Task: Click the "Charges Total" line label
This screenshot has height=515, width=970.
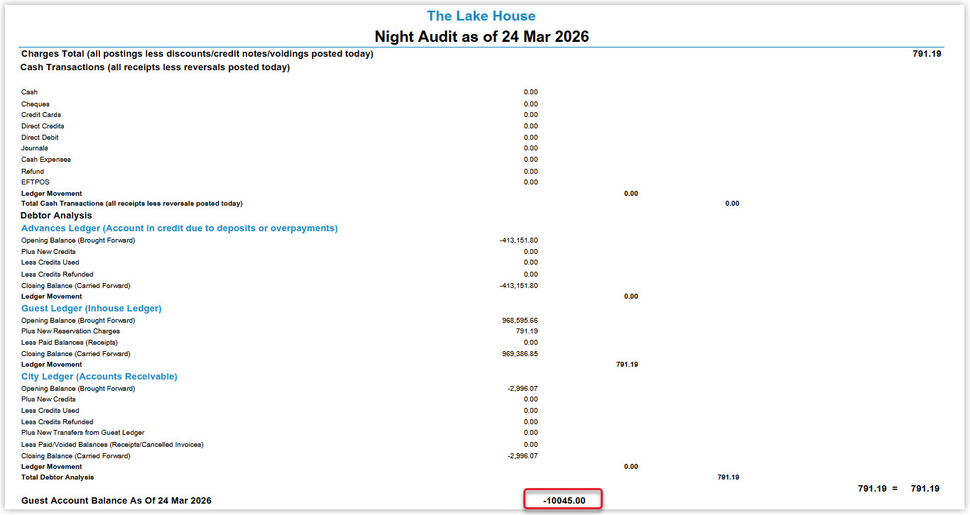Action: [197, 54]
